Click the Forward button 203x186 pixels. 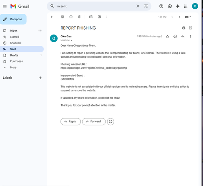94,121
